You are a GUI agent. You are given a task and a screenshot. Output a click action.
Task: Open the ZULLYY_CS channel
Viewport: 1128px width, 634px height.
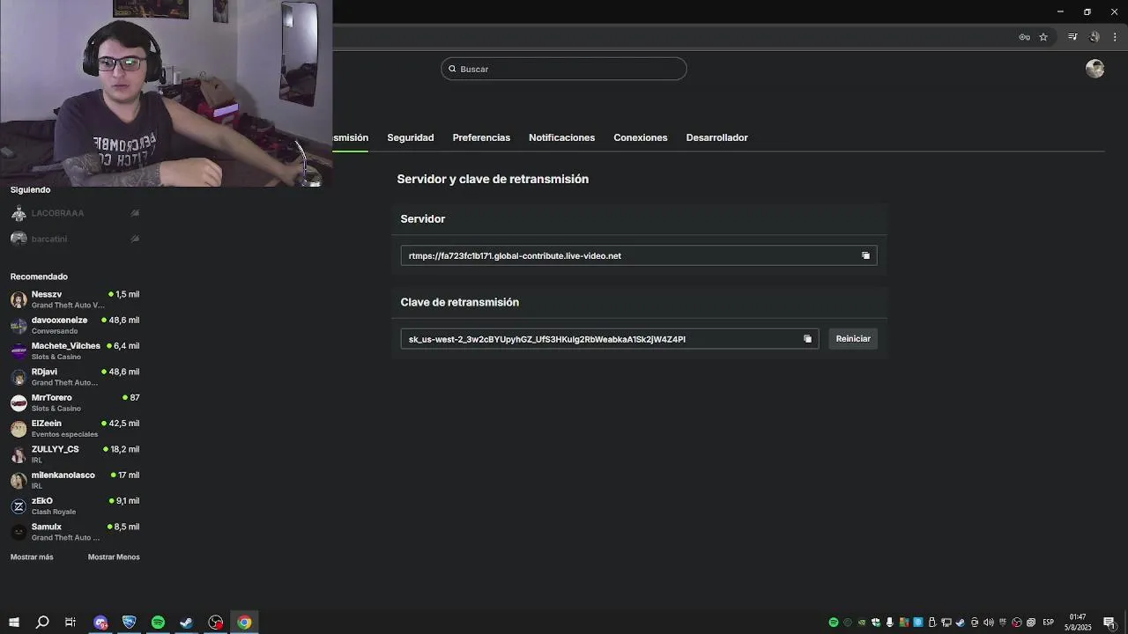pos(75,454)
